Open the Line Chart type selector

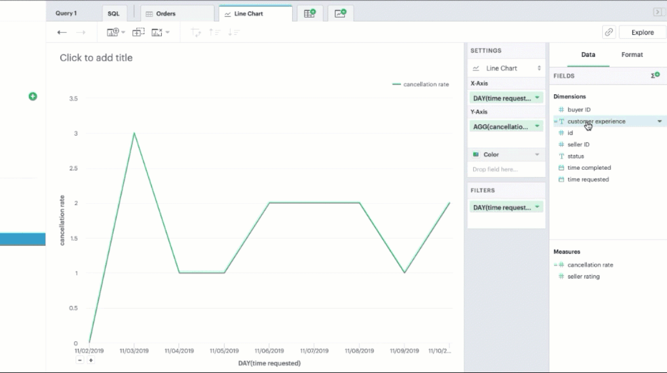point(506,68)
